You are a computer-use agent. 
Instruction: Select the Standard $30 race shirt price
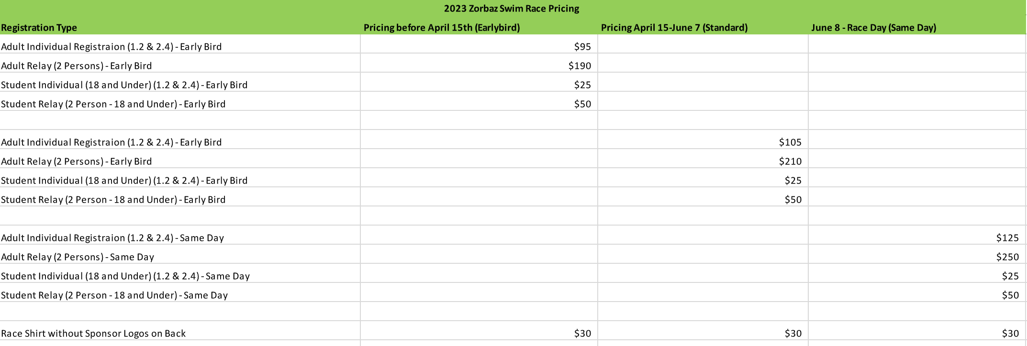click(x=793, y=334)
